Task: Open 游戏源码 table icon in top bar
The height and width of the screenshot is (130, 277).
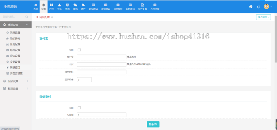Action: pos(106,5)
